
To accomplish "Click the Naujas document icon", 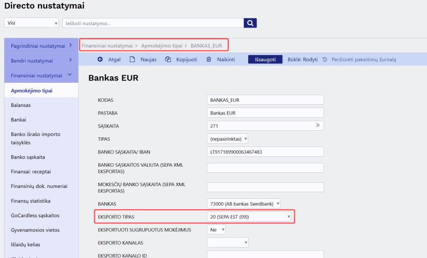I will (x=132, y=59).
